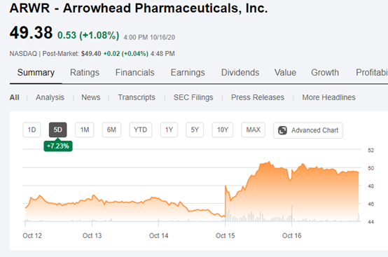This screenshot has height=257, width=388.
Task: Switch to the Growth tab
Action: (325, 73)
